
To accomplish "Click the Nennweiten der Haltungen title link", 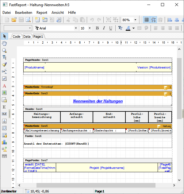I will tap(98, 101).
